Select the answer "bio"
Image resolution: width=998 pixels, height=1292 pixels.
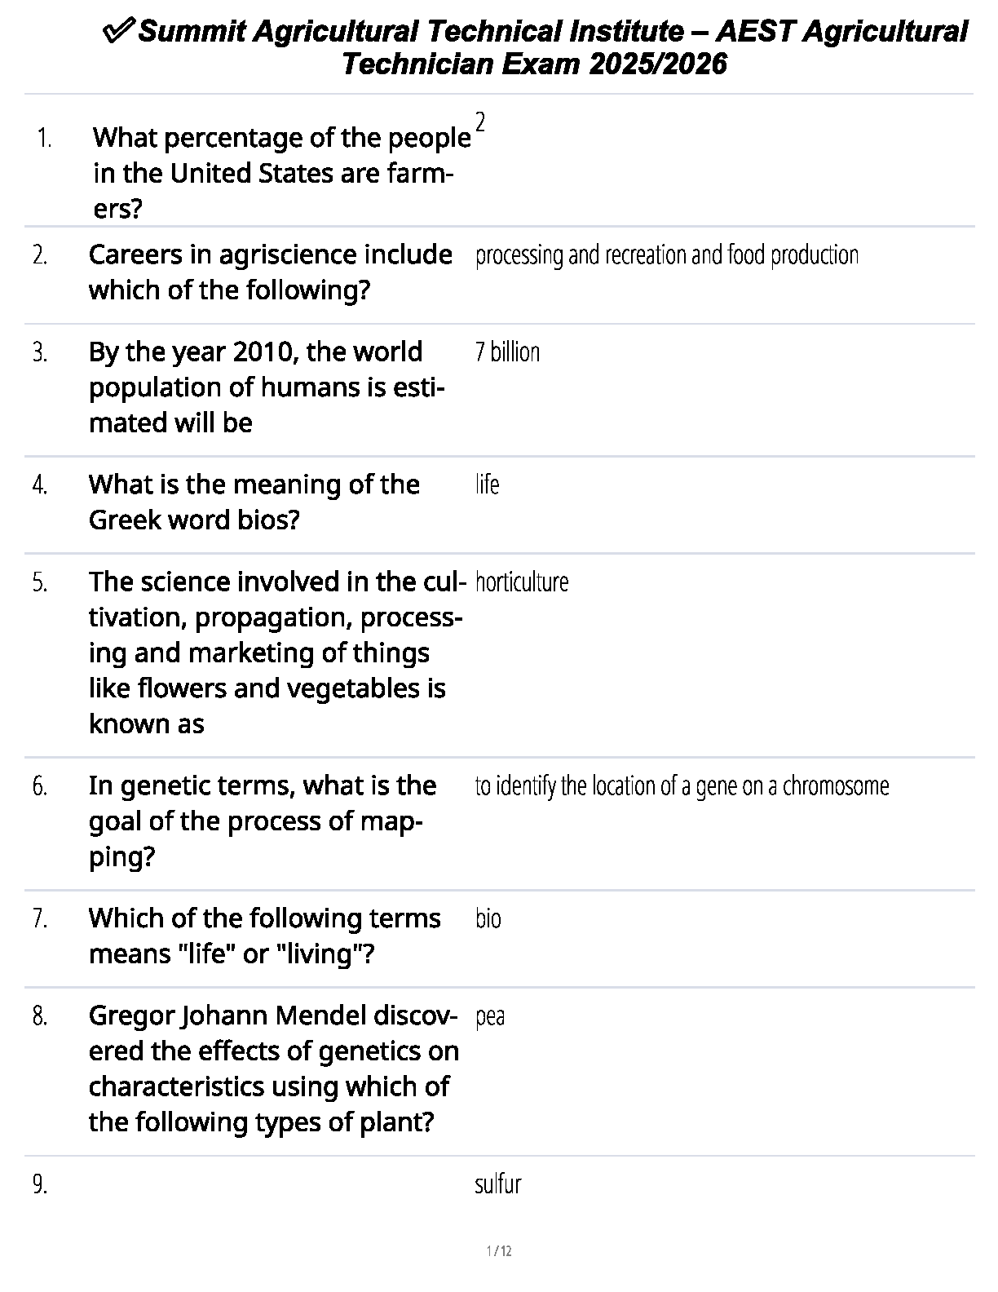click(488, 919)
